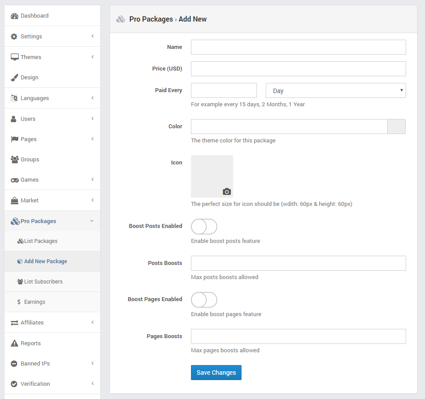Screen dimensions: 425x399
Task: Click the Banned IPs minus circle icon
Action: click(x=14, y=364)
